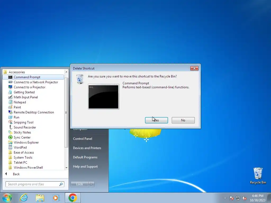Click the Command Prompt icon in Accessories
Screen dimensions: 271x203
(10, 77)
